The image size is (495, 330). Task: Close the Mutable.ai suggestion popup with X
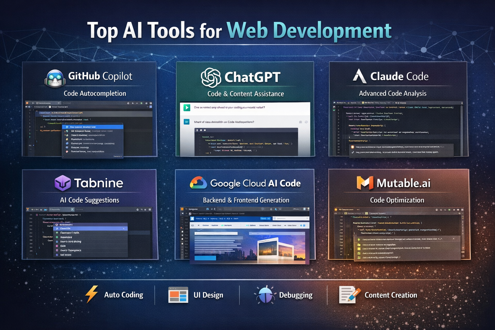tap(453, 239)
